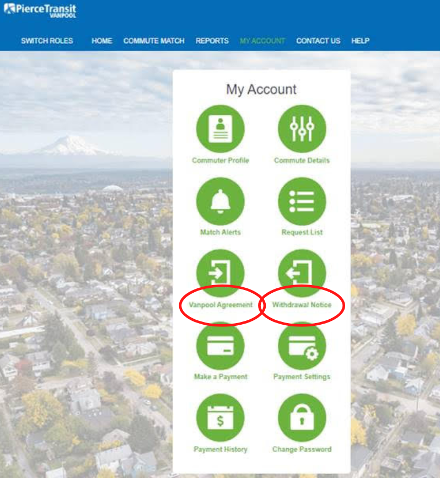Screen dimensions: 440x478
Task: Select Switch Roles in navigation bar
Action: click(47, 41)
